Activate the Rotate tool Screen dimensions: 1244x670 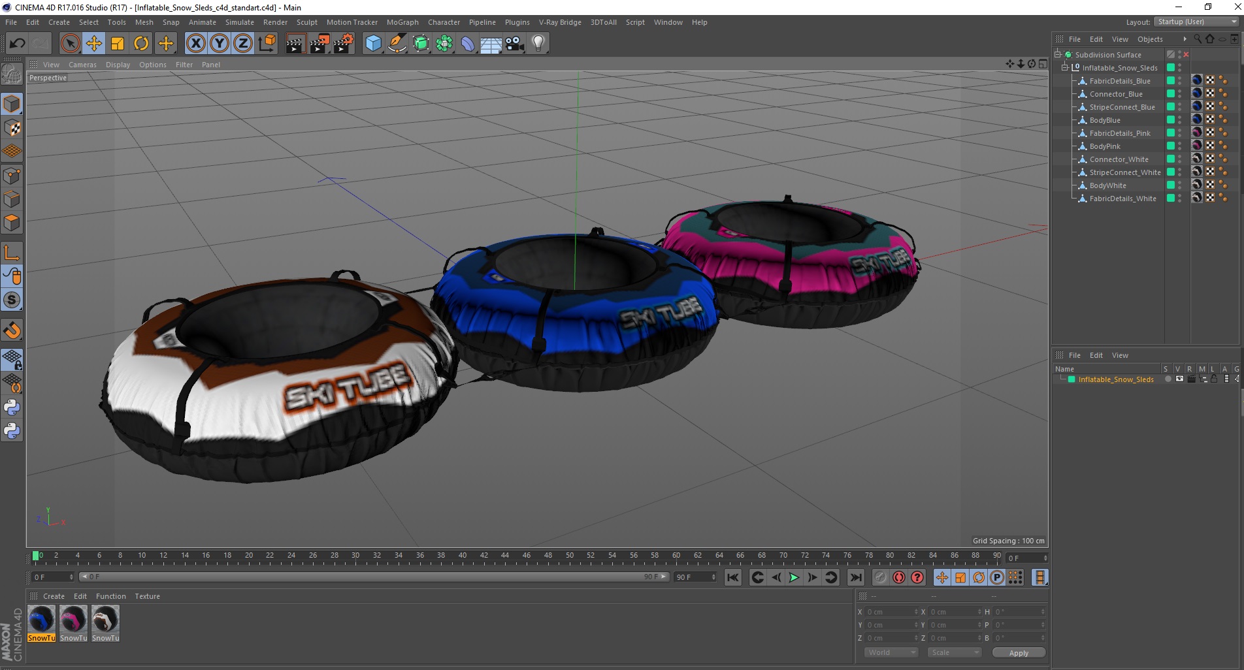pyautogui.click(x=141, y=44)
